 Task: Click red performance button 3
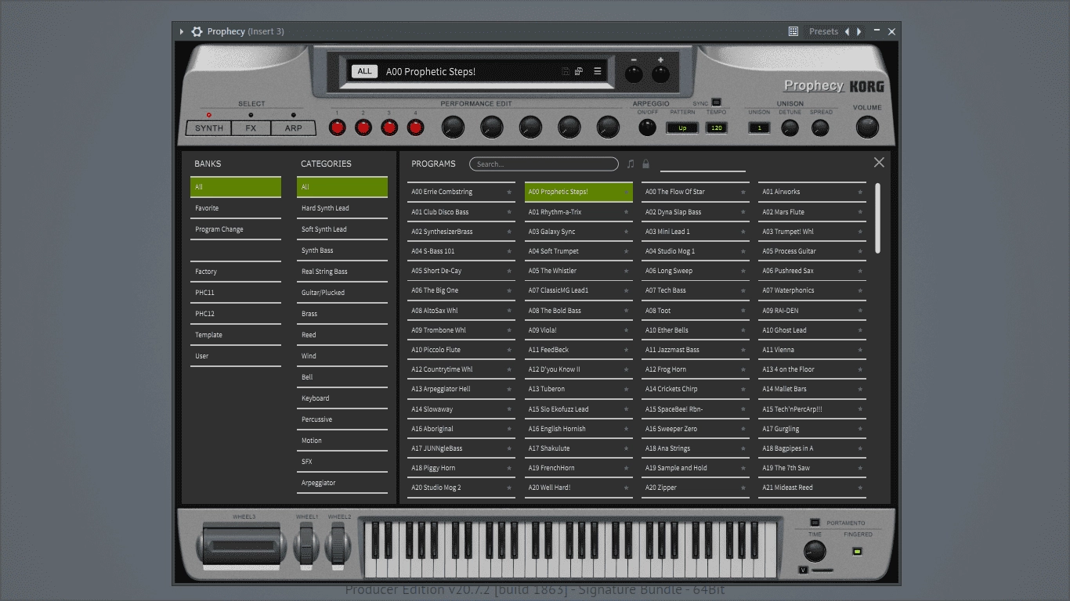pyautogui.click(x=389, y=128)
